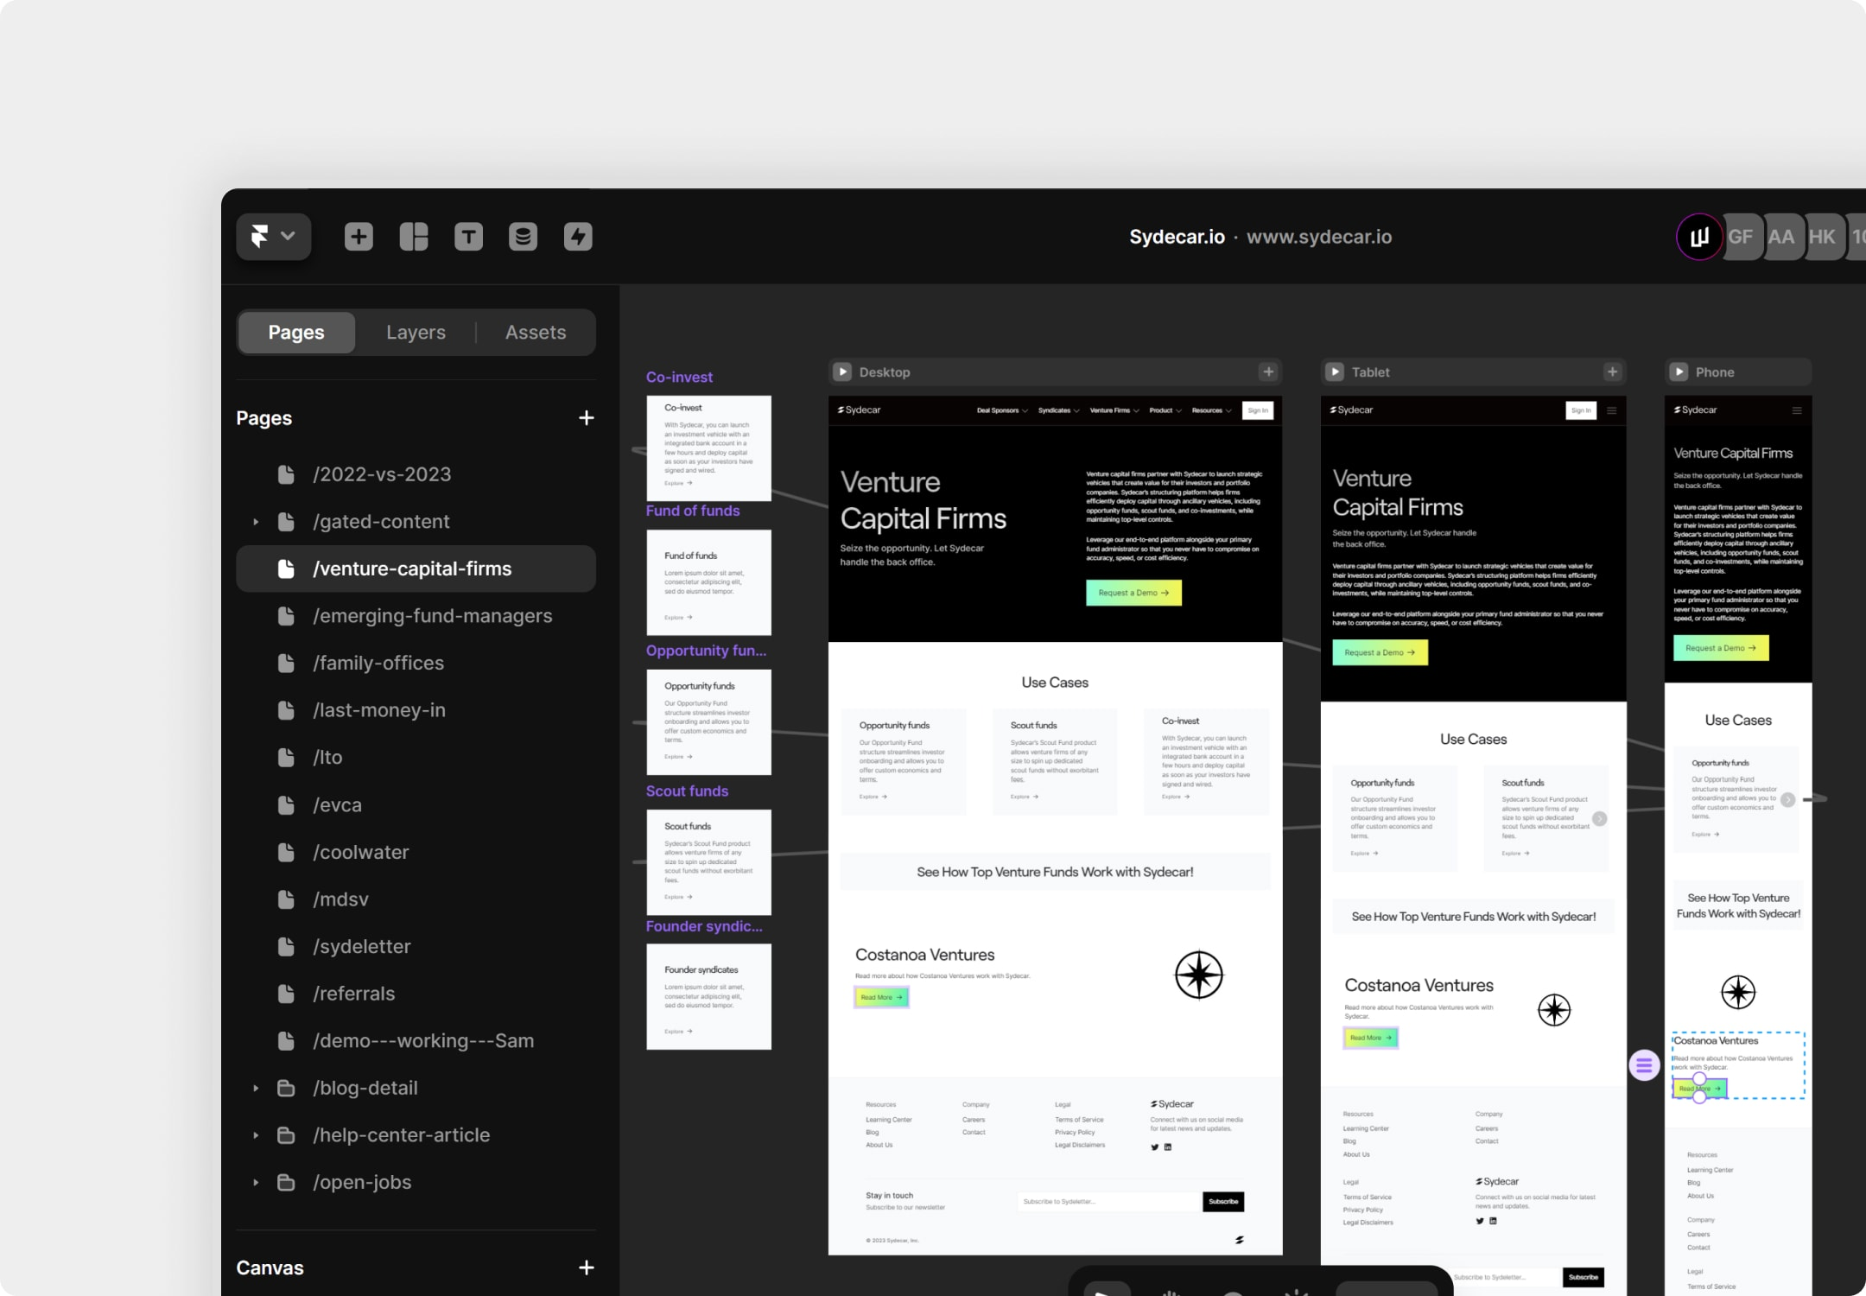Click the Sydecar.io project title
Image resolution: width=1866 pixels, height=1296 pixels.
click(x=1177, y=237)
